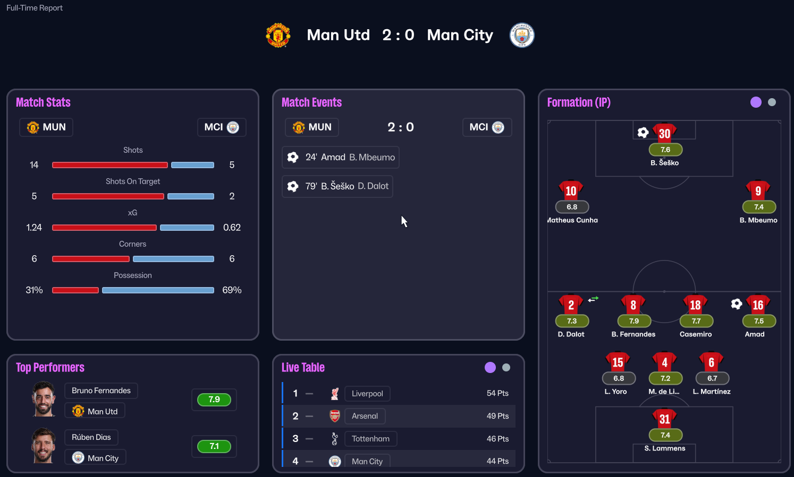Screen dimensions: 794x477
Task: Click the red Possession bar for Man Utd
Action: click(x=75, y=290)
